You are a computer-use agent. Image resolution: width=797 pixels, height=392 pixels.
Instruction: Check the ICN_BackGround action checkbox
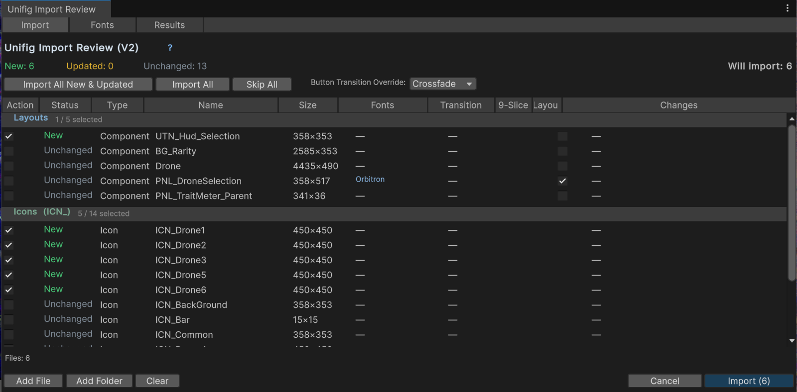coord(9,305)
